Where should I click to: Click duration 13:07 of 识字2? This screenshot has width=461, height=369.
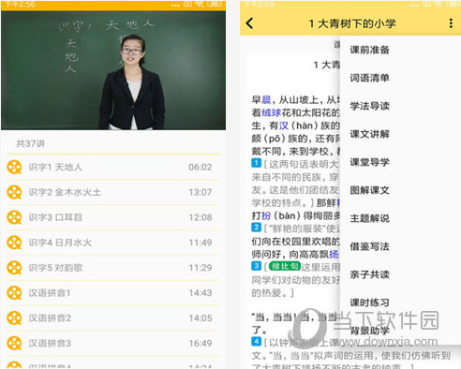coord(201,192)
